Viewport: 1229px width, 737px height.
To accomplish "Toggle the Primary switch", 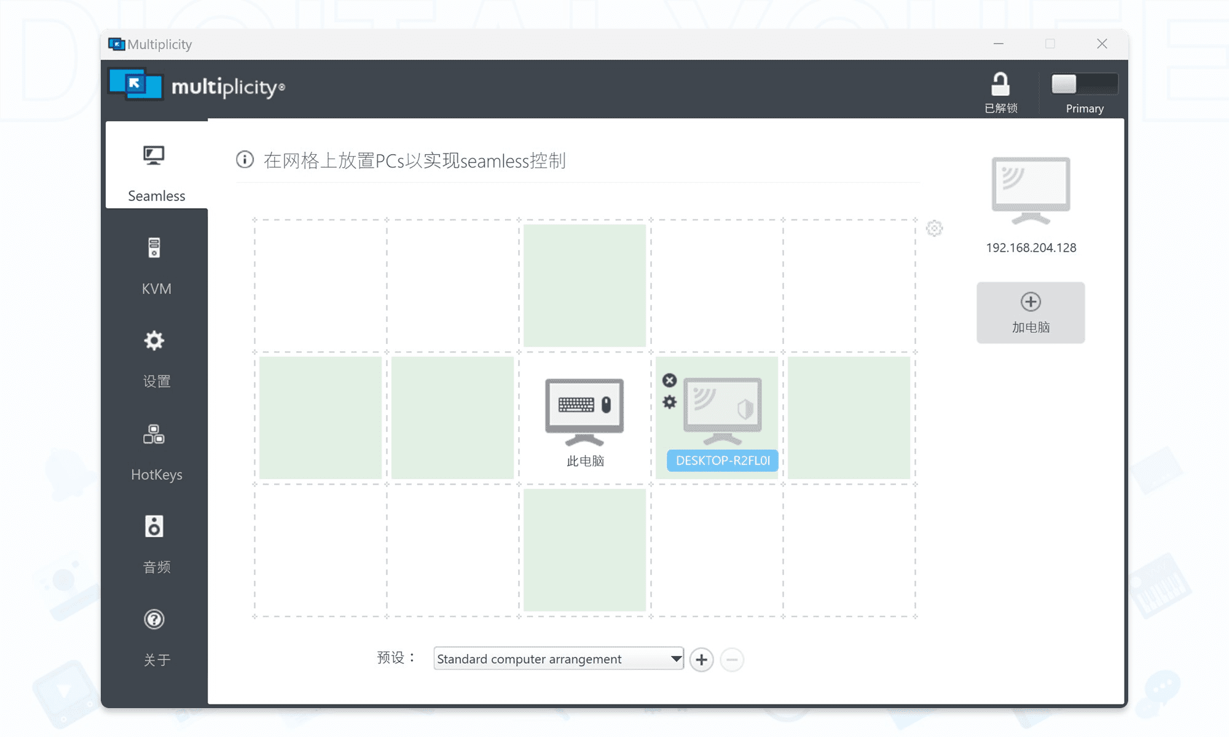I will 1083,84.
